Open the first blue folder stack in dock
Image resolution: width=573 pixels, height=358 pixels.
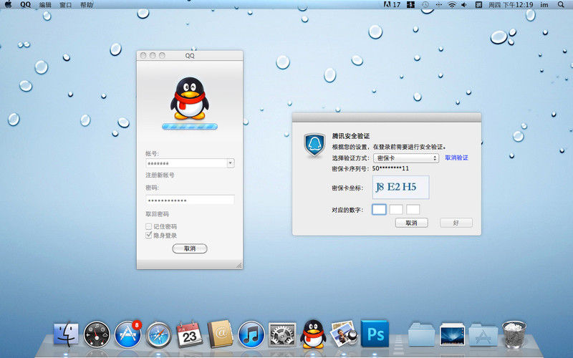pos(421,334)
